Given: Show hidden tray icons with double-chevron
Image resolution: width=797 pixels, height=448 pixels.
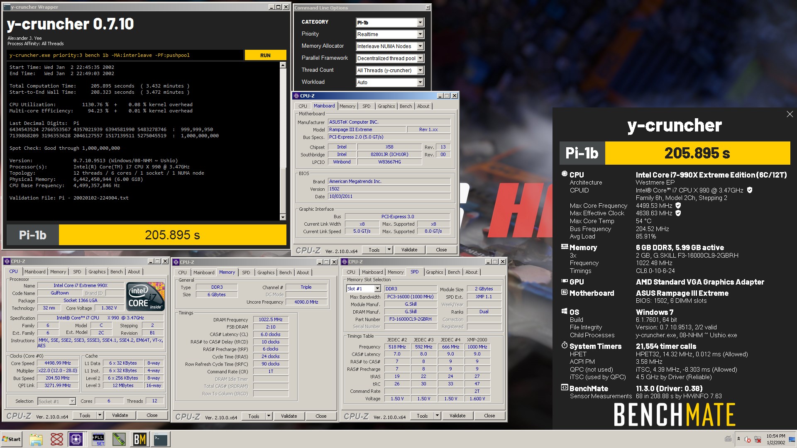Looking at the screenshot, I should point(738,439).
